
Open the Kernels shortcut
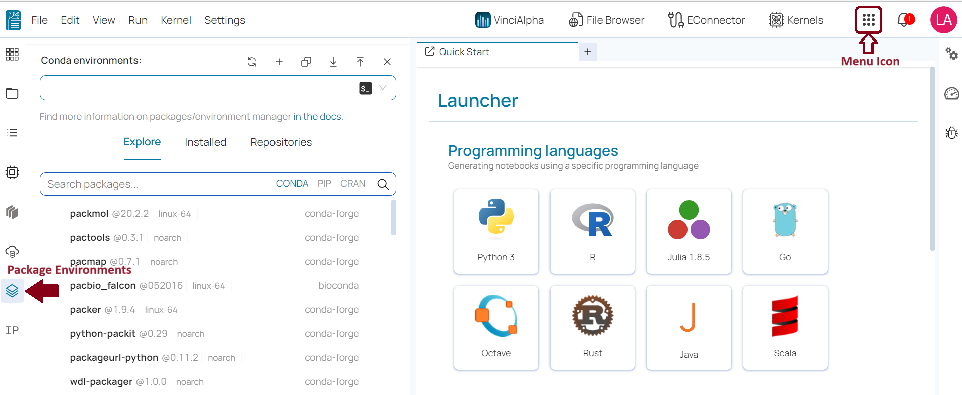(796, 20)
